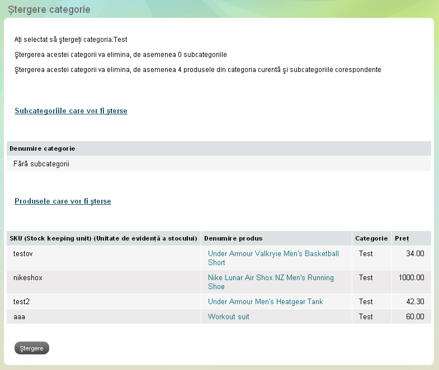Open the Workout suit product link
The height and width of the screenshot is (370, 439).
pyautogui.click(x=228, y=317)
